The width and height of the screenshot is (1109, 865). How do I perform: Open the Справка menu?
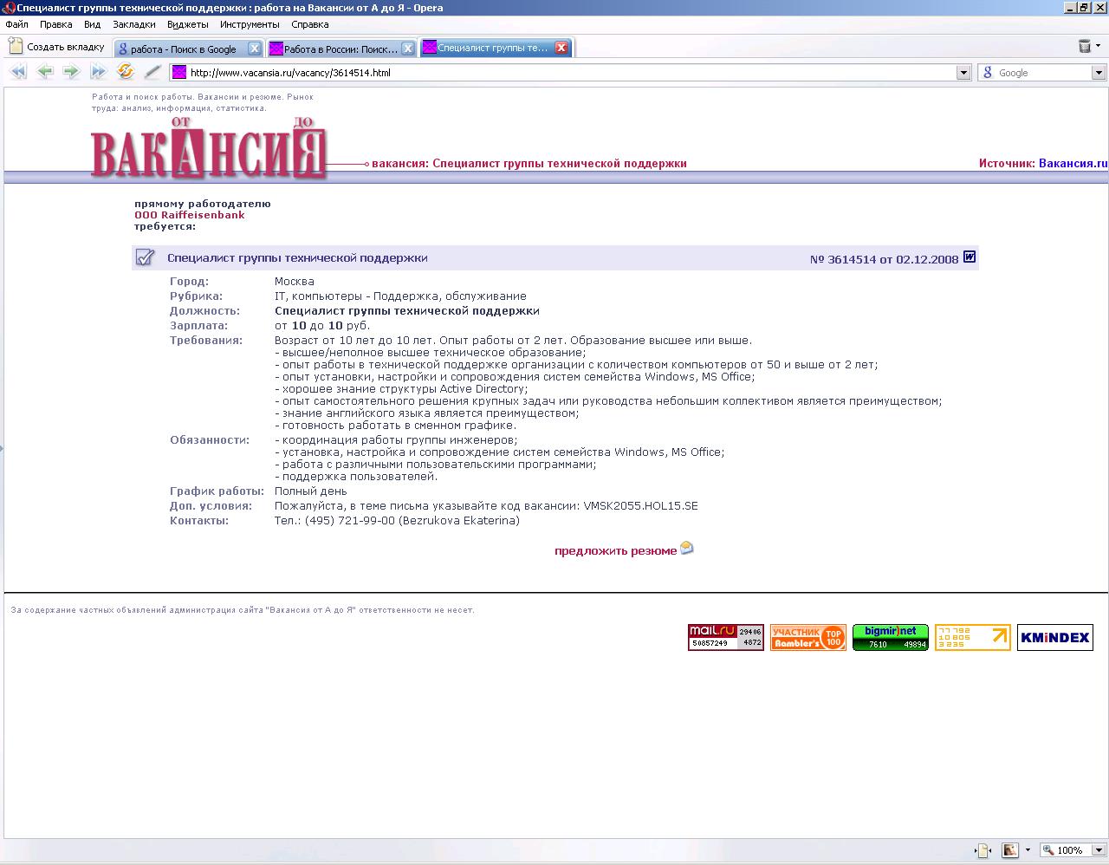tap(309, 24)
